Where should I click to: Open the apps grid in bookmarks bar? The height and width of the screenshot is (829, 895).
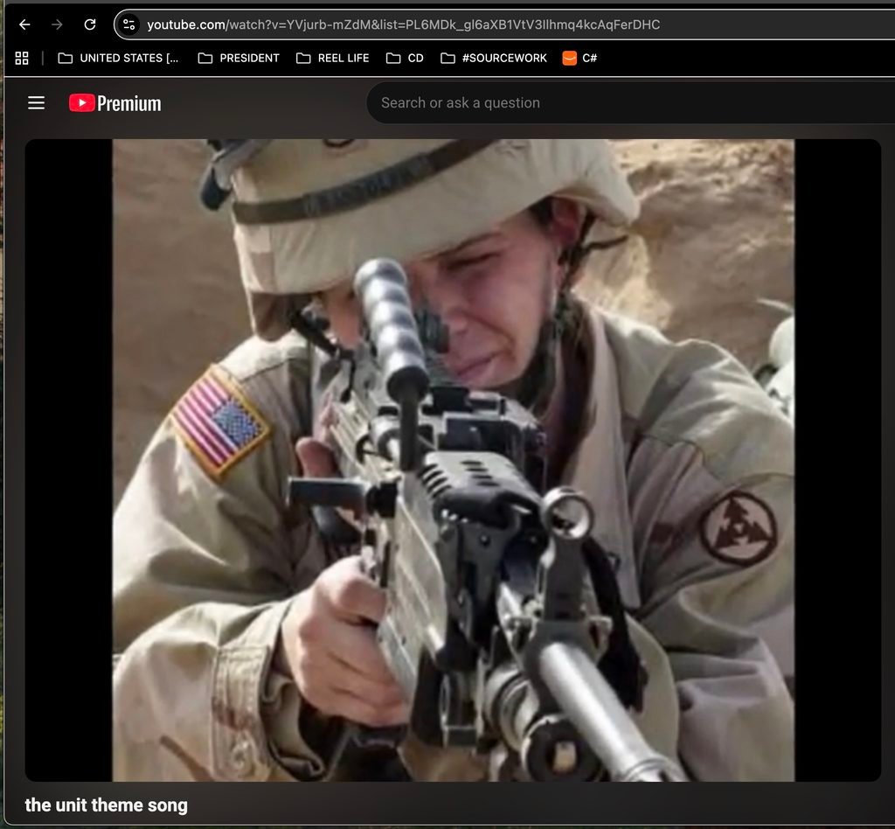[x=22, y=59]
